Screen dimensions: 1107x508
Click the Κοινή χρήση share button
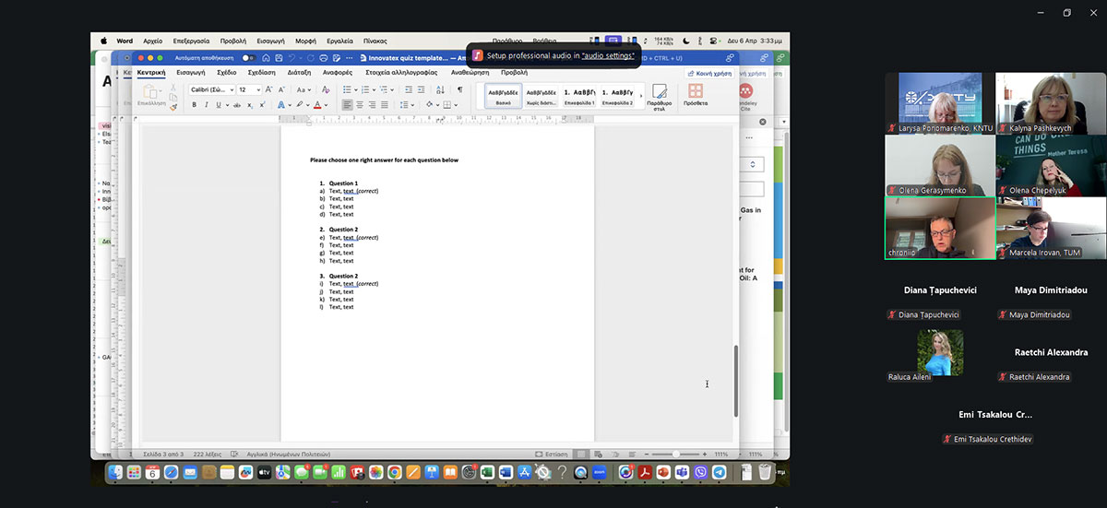point(709,72)
